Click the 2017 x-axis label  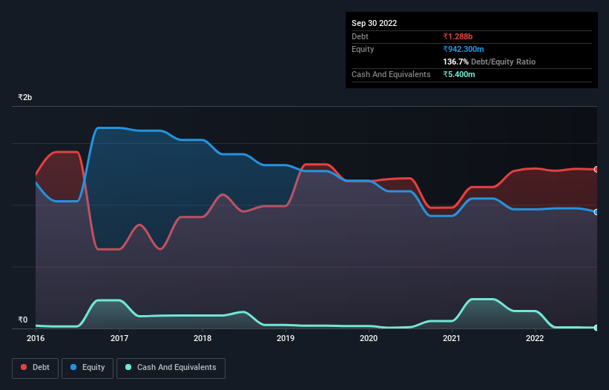tap(119, 338)
